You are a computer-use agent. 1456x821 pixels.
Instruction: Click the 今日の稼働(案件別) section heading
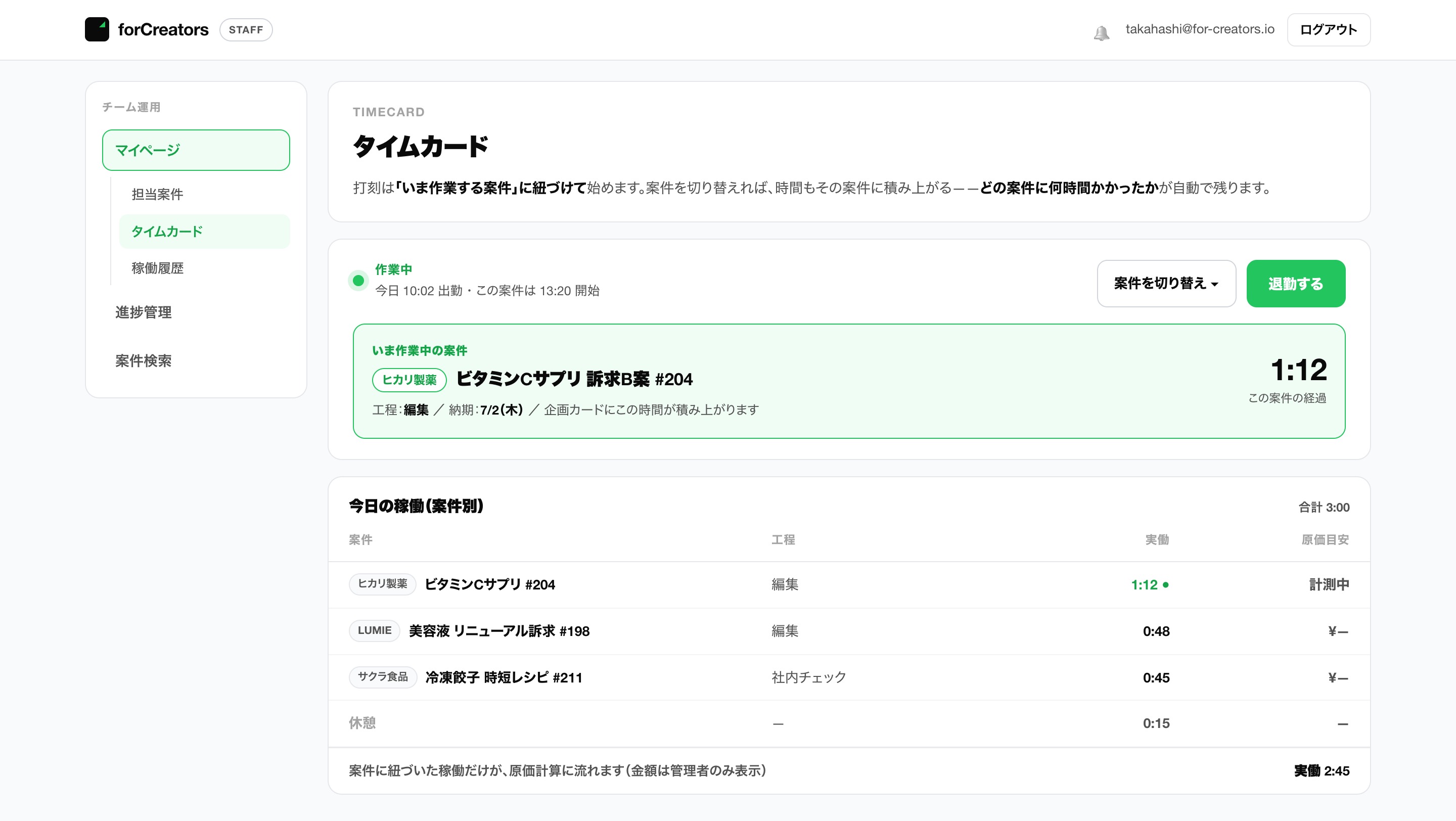416,506
